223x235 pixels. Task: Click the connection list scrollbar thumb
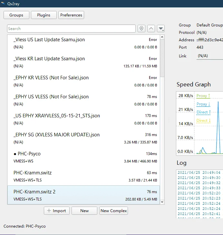click(162, 58)
